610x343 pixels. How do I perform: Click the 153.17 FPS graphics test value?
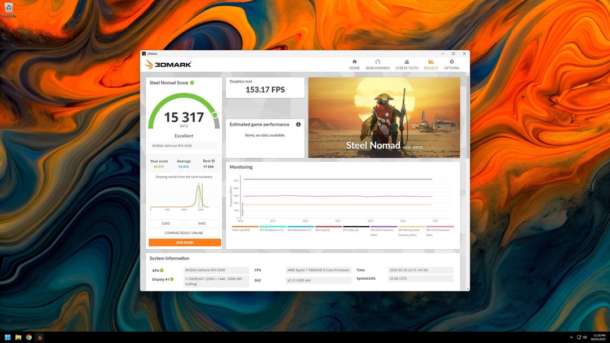coord(265,89)
